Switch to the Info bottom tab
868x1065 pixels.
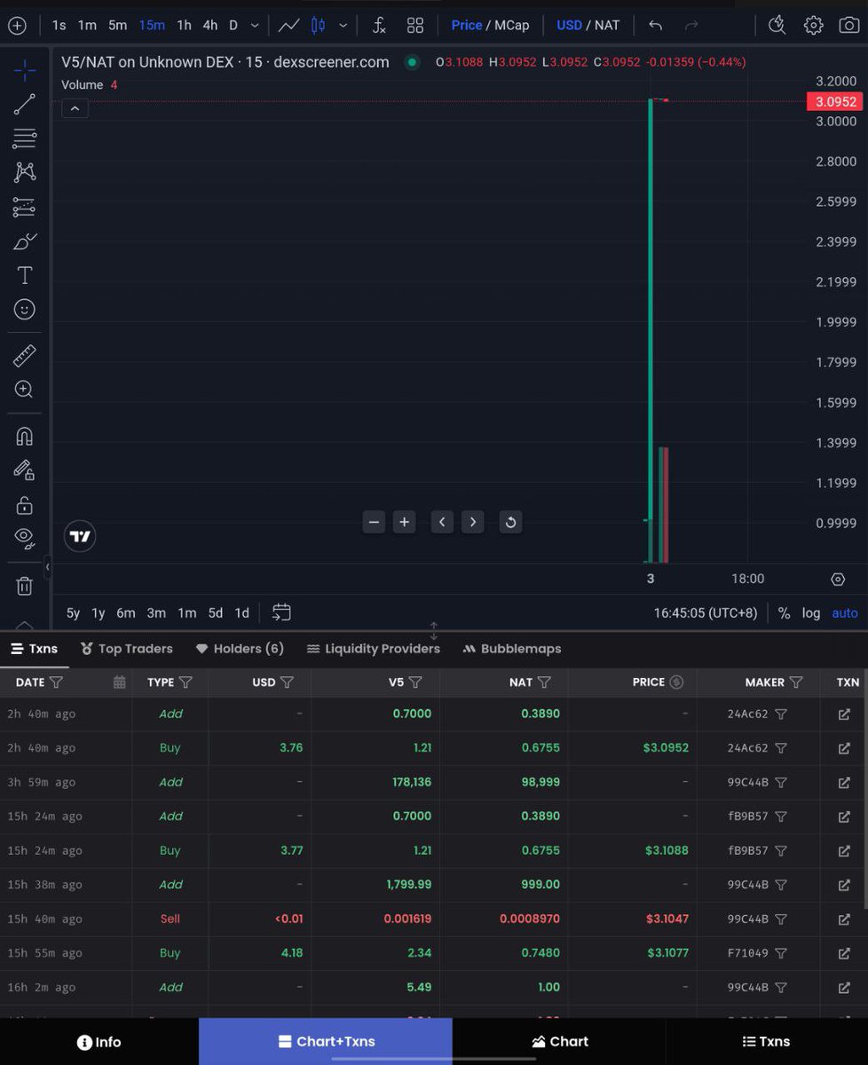pyautogui.click(x=99, y=1042)
